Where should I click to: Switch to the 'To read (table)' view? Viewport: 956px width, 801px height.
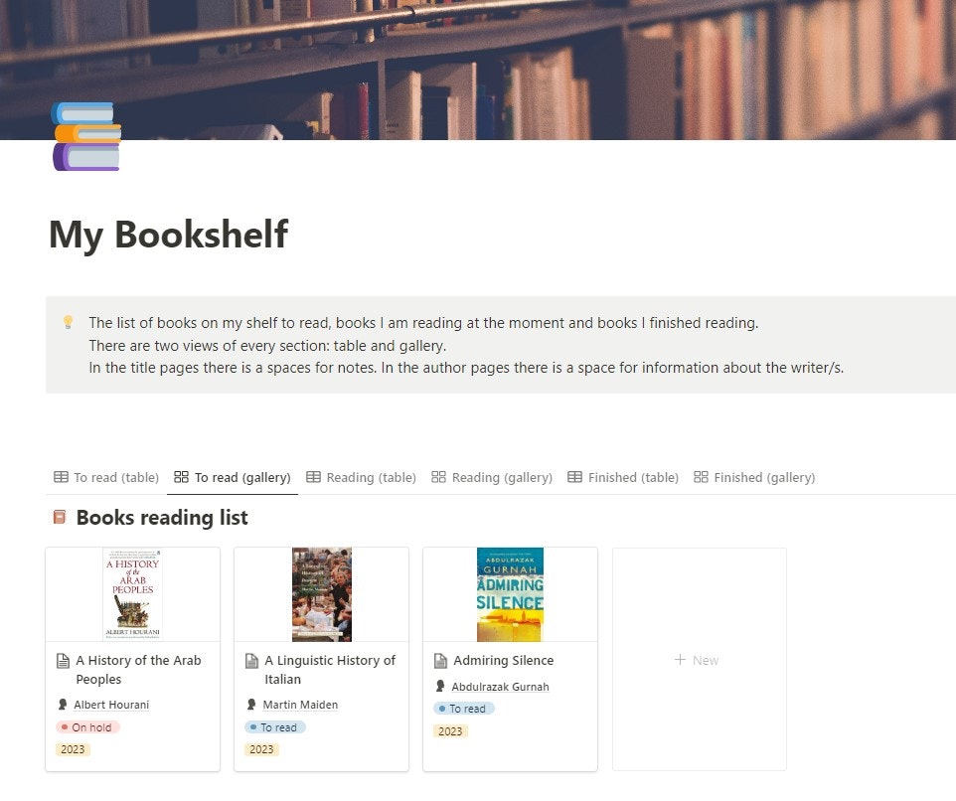pos(115,477)
